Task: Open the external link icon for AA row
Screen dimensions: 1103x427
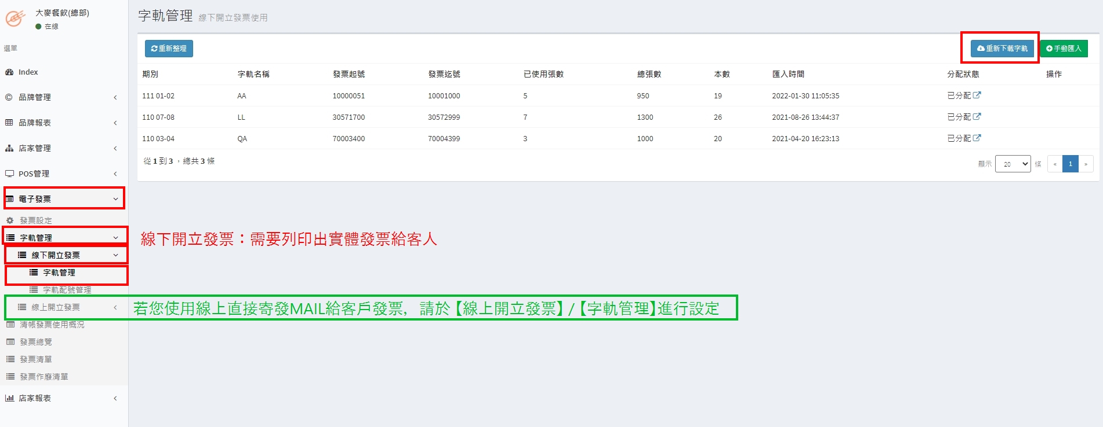Action: pos(977,95)
